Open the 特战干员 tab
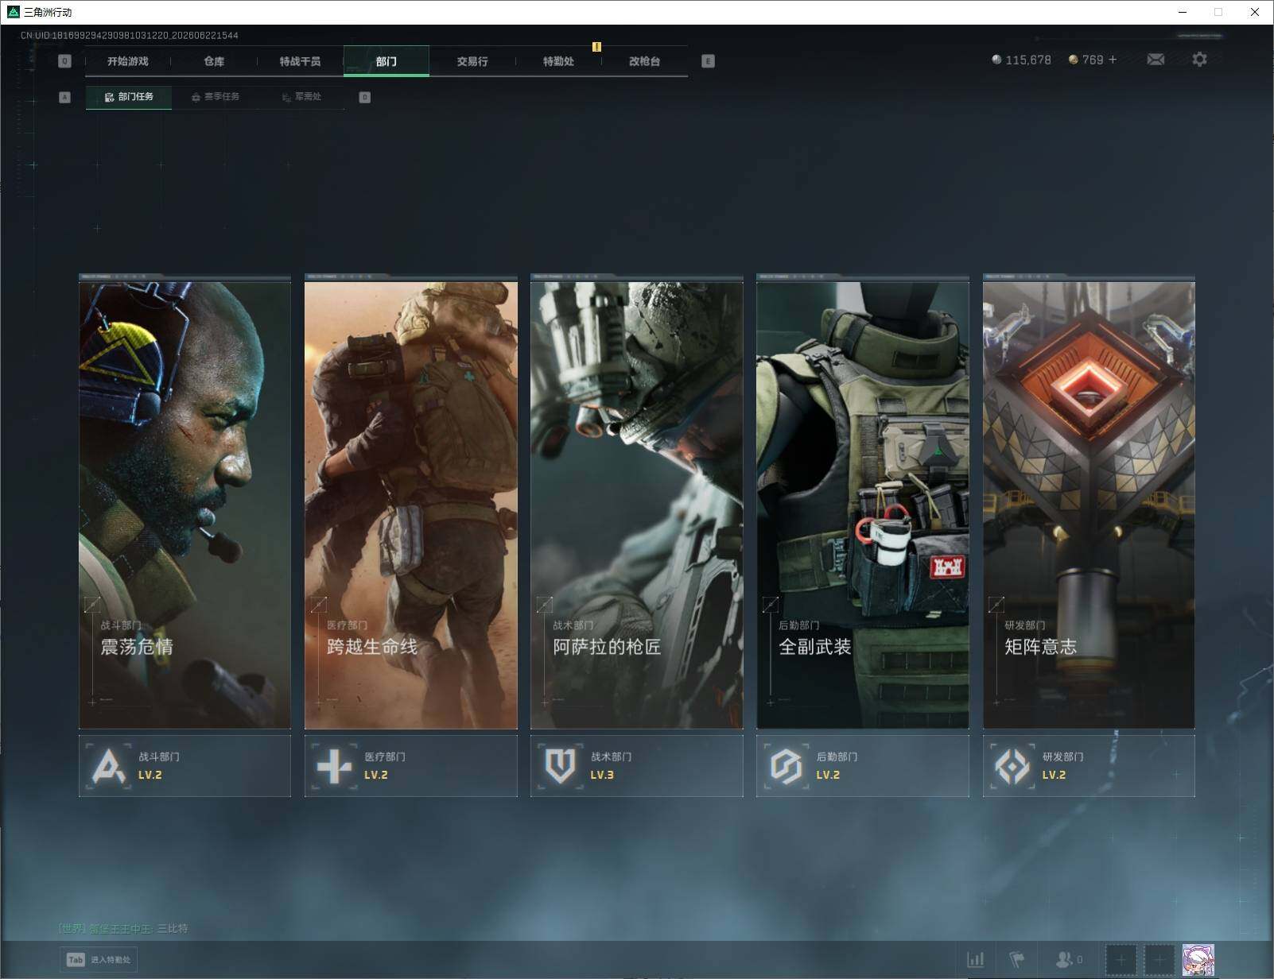This screenshot has width=1274, height=979. coord(300,61)
